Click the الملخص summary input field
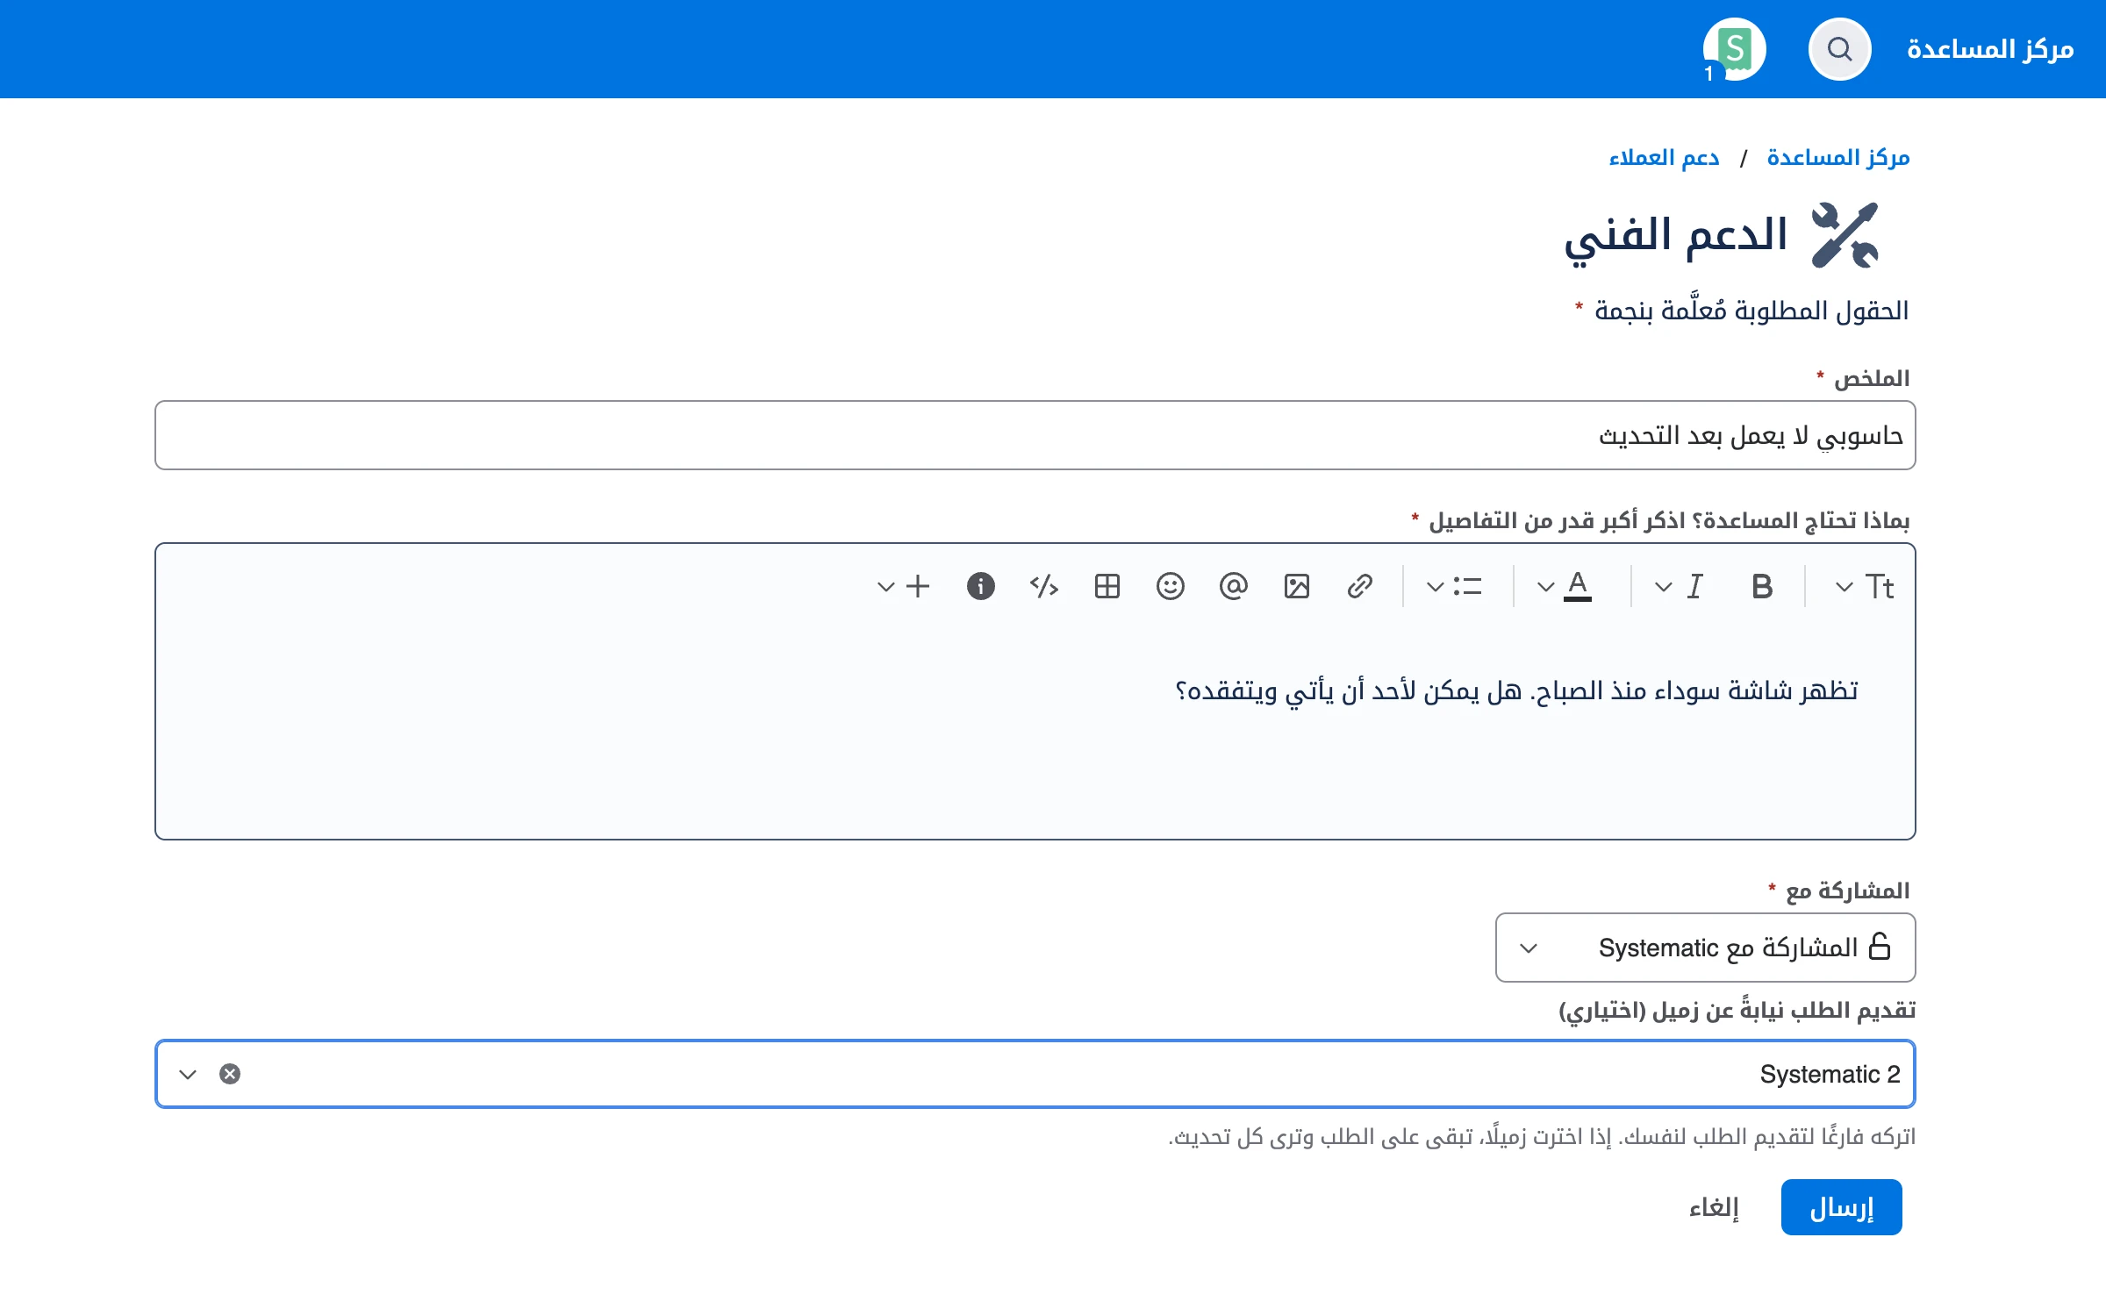The image size is (2106, 1316). pos(1035,435)
